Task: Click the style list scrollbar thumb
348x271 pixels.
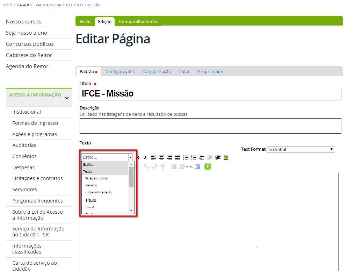Action: click(x=131, y=177)
